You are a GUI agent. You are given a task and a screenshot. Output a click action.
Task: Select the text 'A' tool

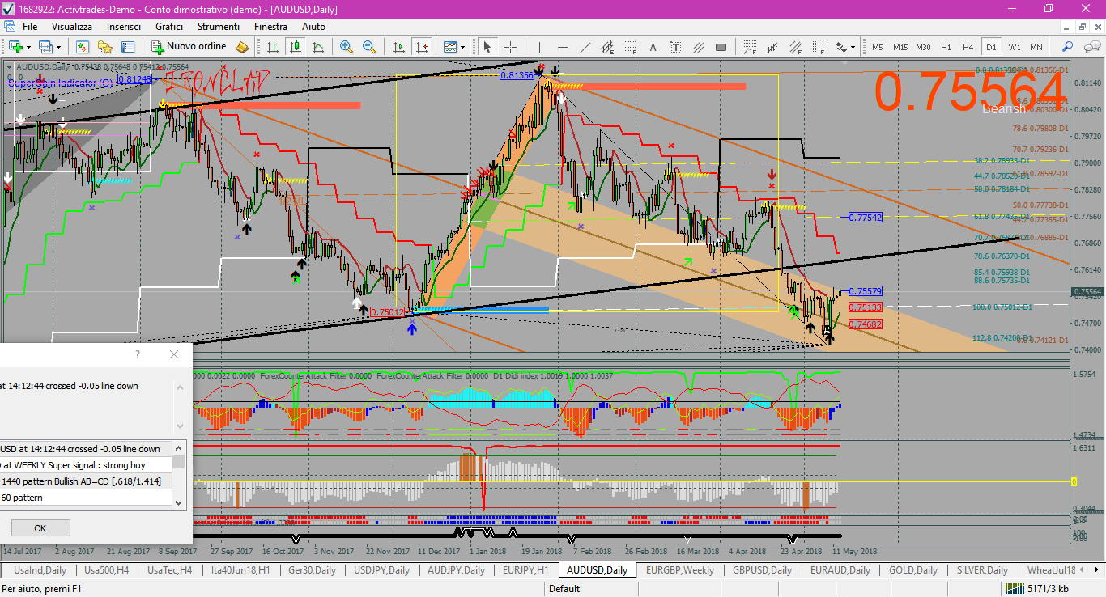click(x=653, y=47)
